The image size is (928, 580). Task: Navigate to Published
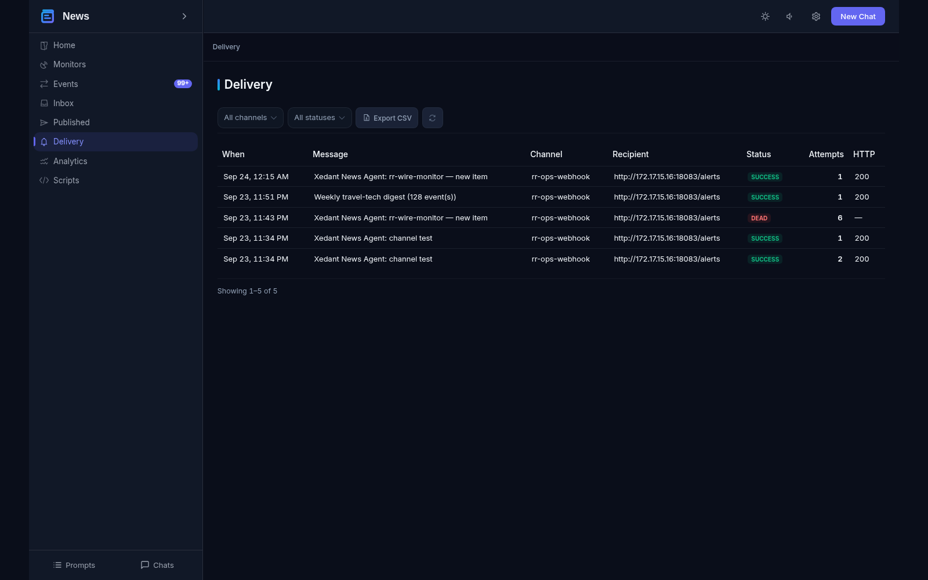115,122
